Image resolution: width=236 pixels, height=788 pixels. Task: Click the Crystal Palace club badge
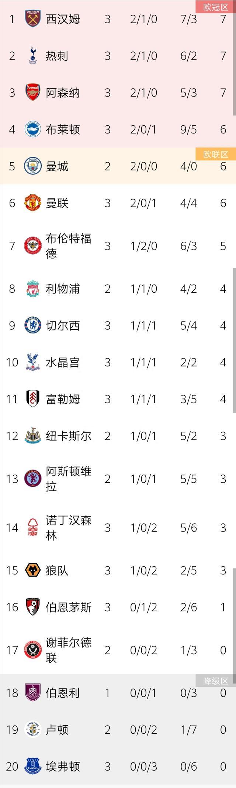[x=32, y=362]
